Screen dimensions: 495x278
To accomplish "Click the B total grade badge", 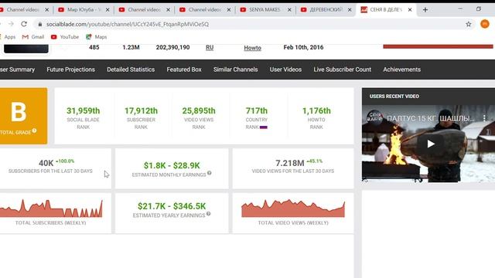I will click(23, 116).
